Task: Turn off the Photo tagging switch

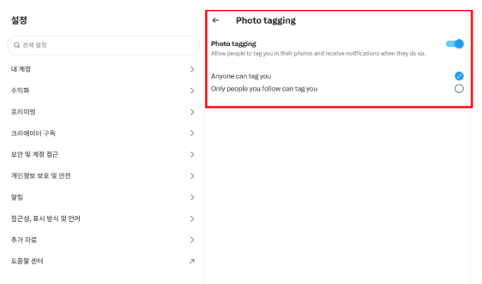Action: [455, 44]
